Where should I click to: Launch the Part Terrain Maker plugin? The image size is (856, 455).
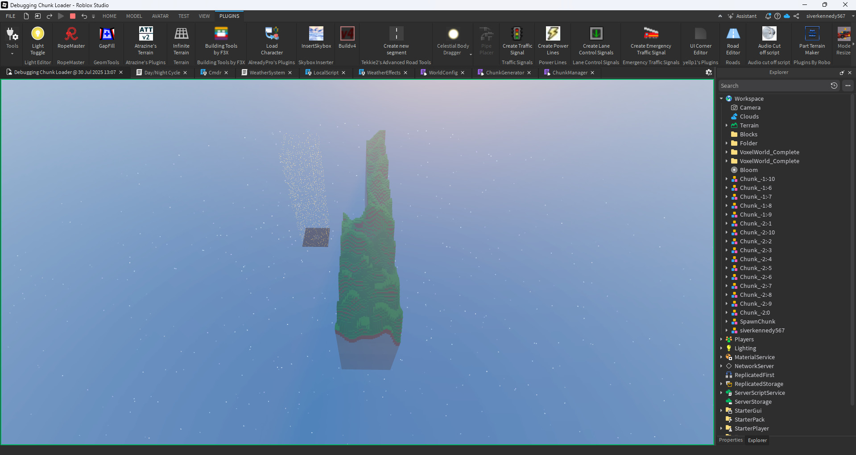812,40
